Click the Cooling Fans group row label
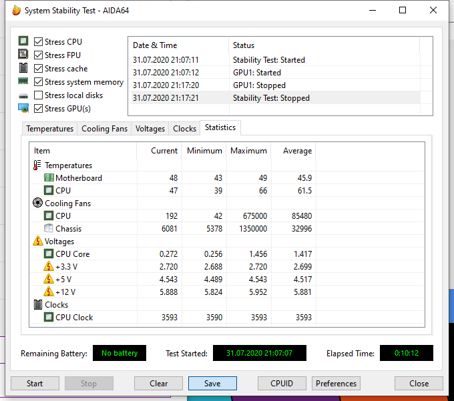Image resolution: width=454 pixels, height=401 pixels. [x=67, y=204]
